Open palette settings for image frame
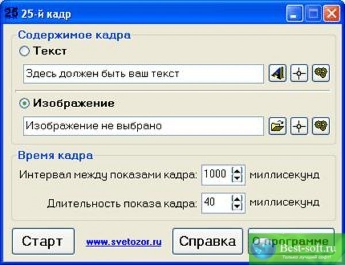This screenshot has width=345, height=265. [x=321, y=126]
